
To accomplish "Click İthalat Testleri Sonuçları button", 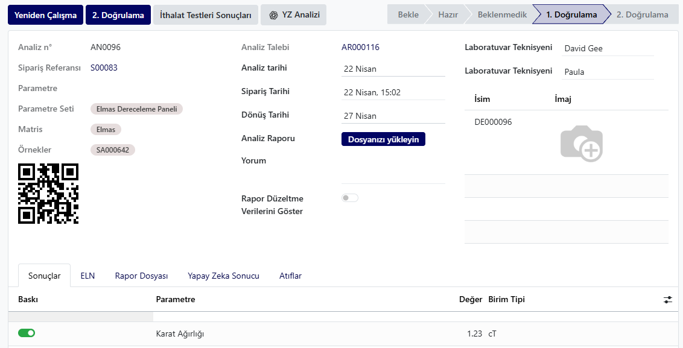I will click(206, 15).
